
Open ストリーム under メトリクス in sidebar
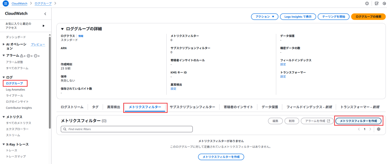pos(13,135)
